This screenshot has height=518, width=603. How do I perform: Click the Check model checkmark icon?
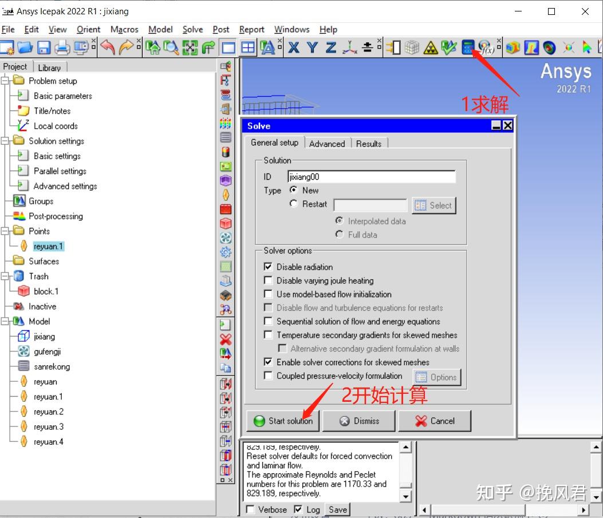pyautogui.click(x=449, y=48)
